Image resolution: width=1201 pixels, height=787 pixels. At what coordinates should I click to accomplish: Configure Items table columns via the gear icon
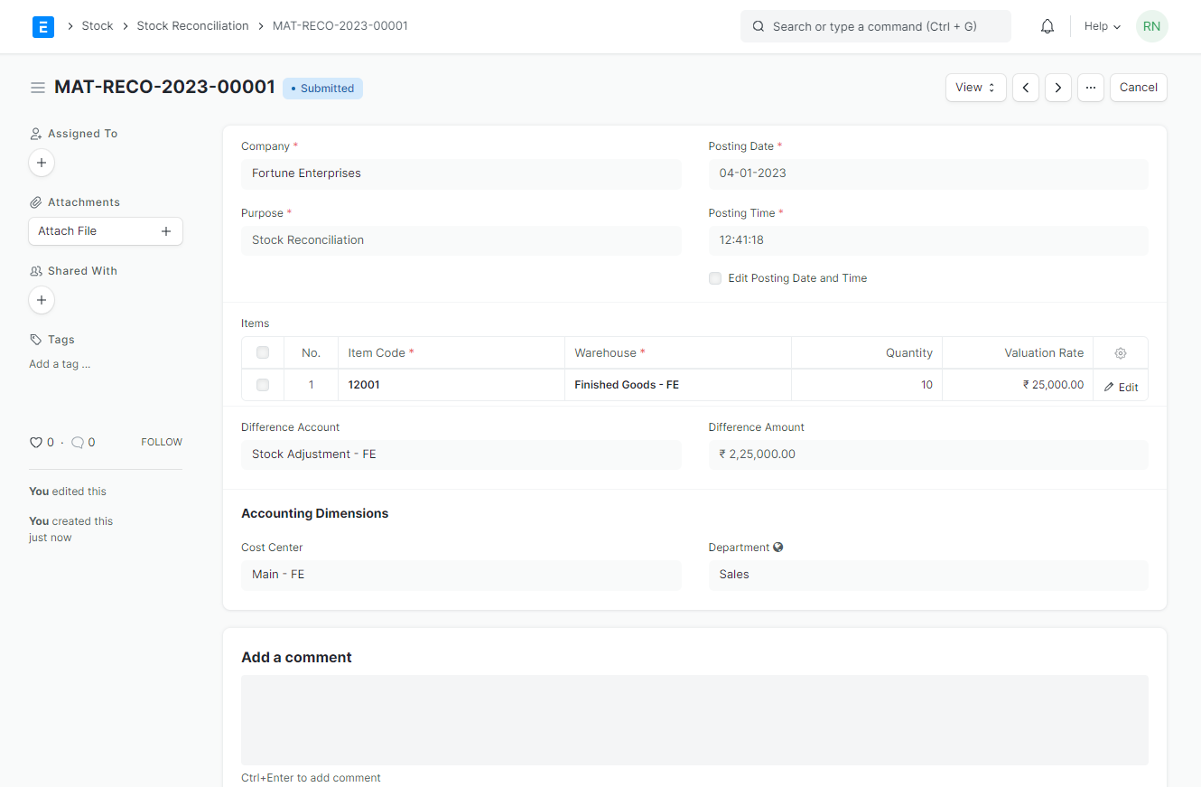[x=1120, y=352]
